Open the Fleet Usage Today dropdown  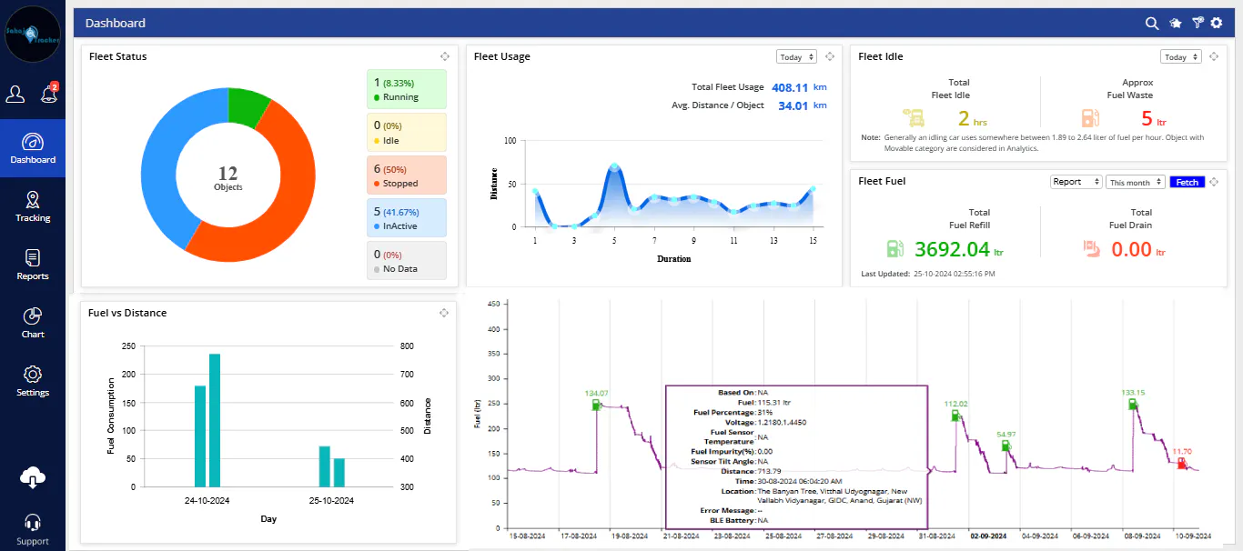tap(796, 56)
